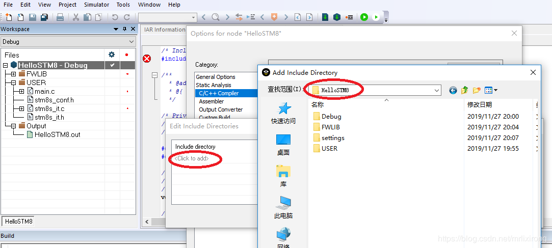The height and width of the screenshot is (248, 552).
Task: Undo the last edit
Action: coord(115,17)
